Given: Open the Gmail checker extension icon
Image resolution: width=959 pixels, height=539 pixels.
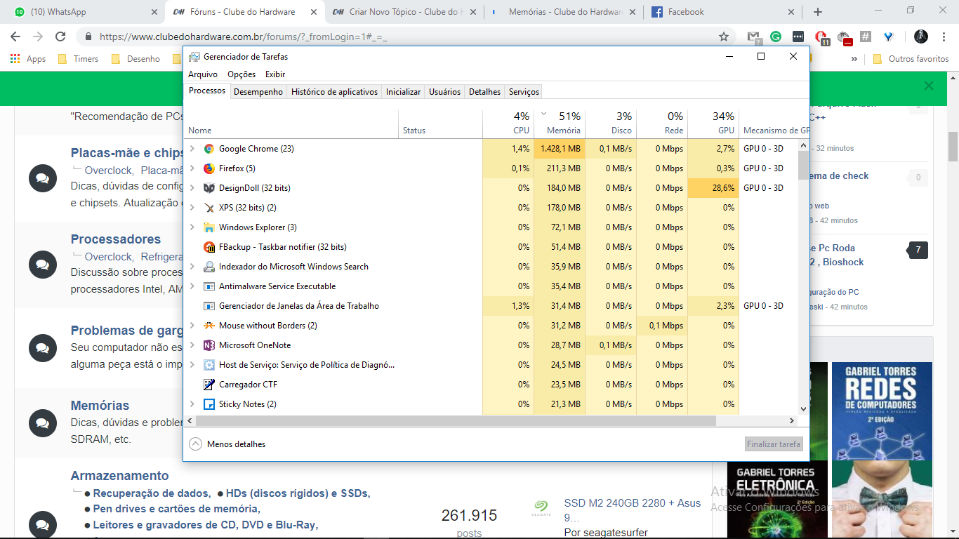Looking at the screenshot, I should [x=753, y=36].
